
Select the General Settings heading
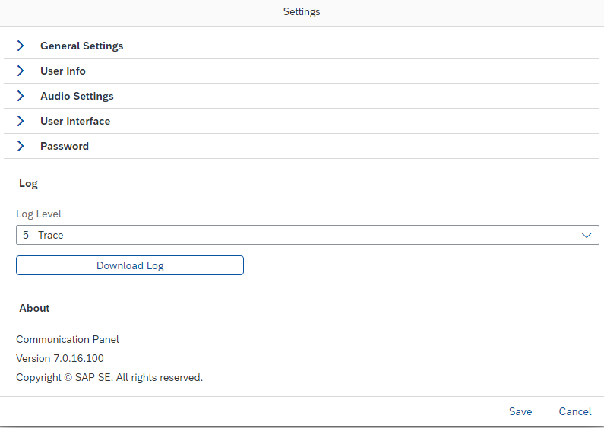click(x=81, y=46)
